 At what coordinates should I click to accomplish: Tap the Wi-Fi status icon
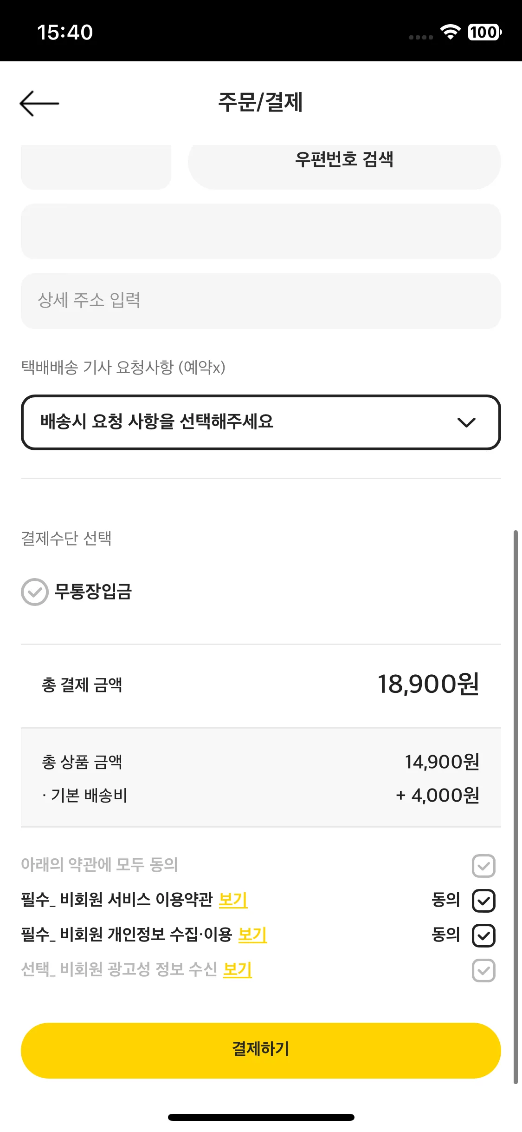(x=450, y=32)
